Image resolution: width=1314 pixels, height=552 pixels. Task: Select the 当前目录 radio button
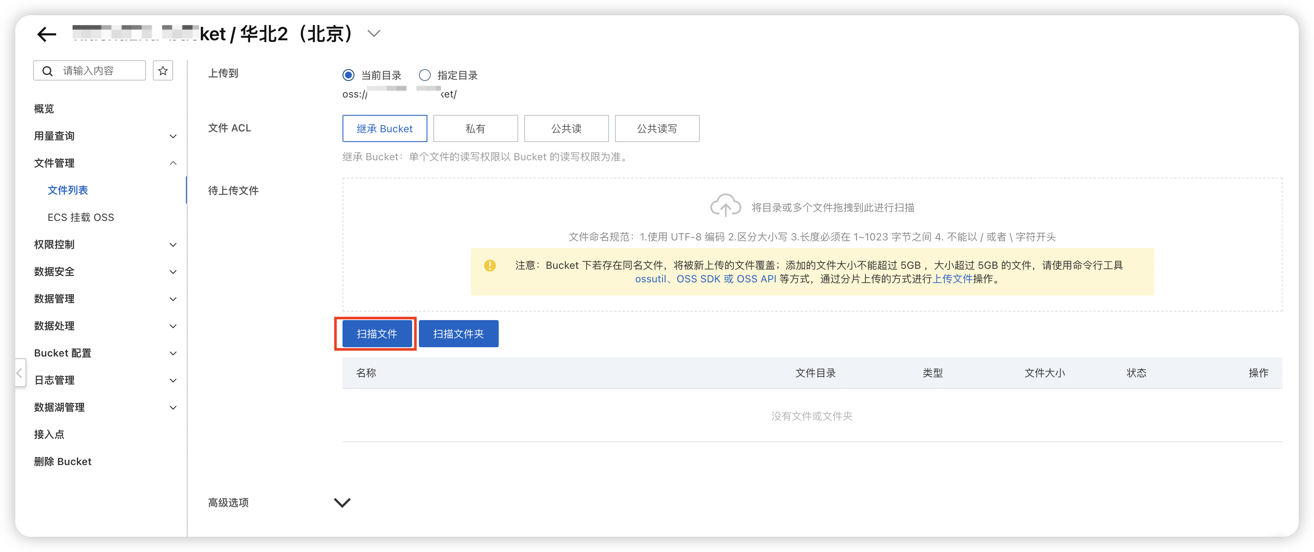click(348, 75)
